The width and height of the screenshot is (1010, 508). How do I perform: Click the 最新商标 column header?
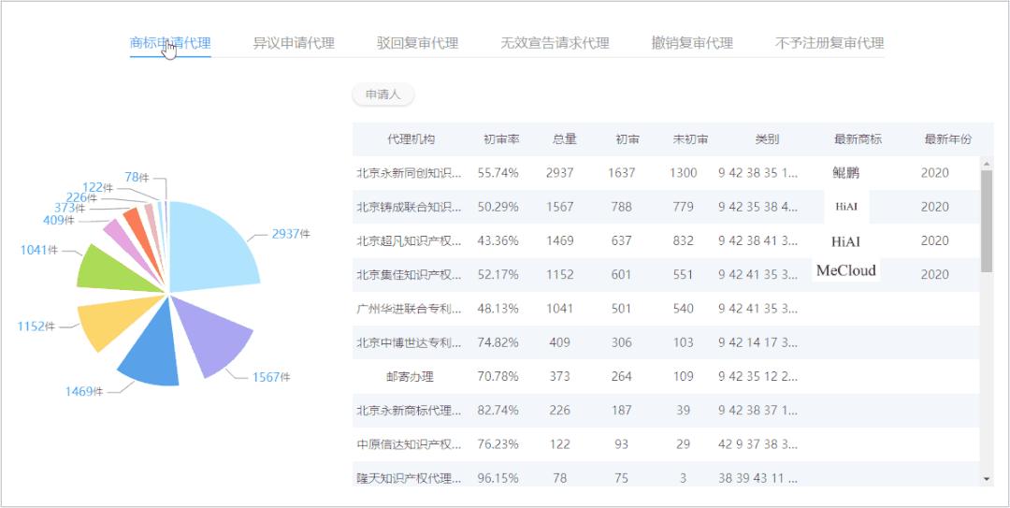coord(858,139)
